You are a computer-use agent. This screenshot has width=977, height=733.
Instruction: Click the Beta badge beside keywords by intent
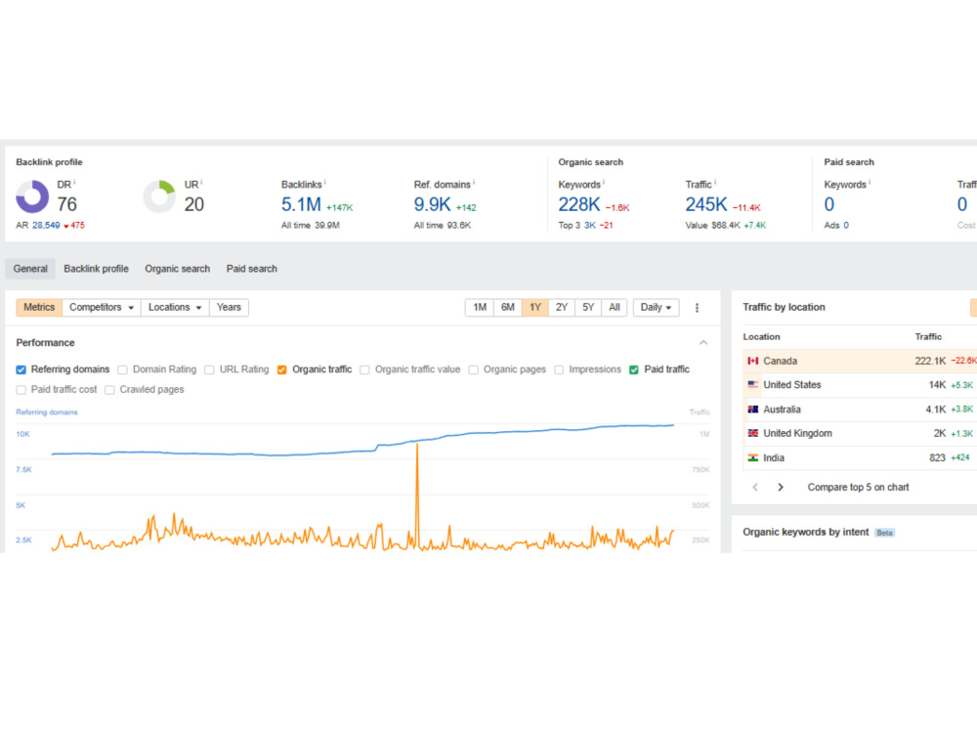pyautogui.click(x=884, y=533)
